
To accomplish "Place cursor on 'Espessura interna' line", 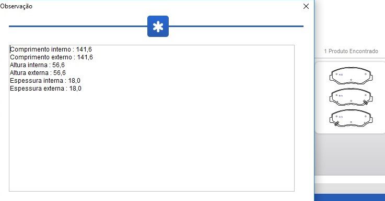I will (45, 81).
